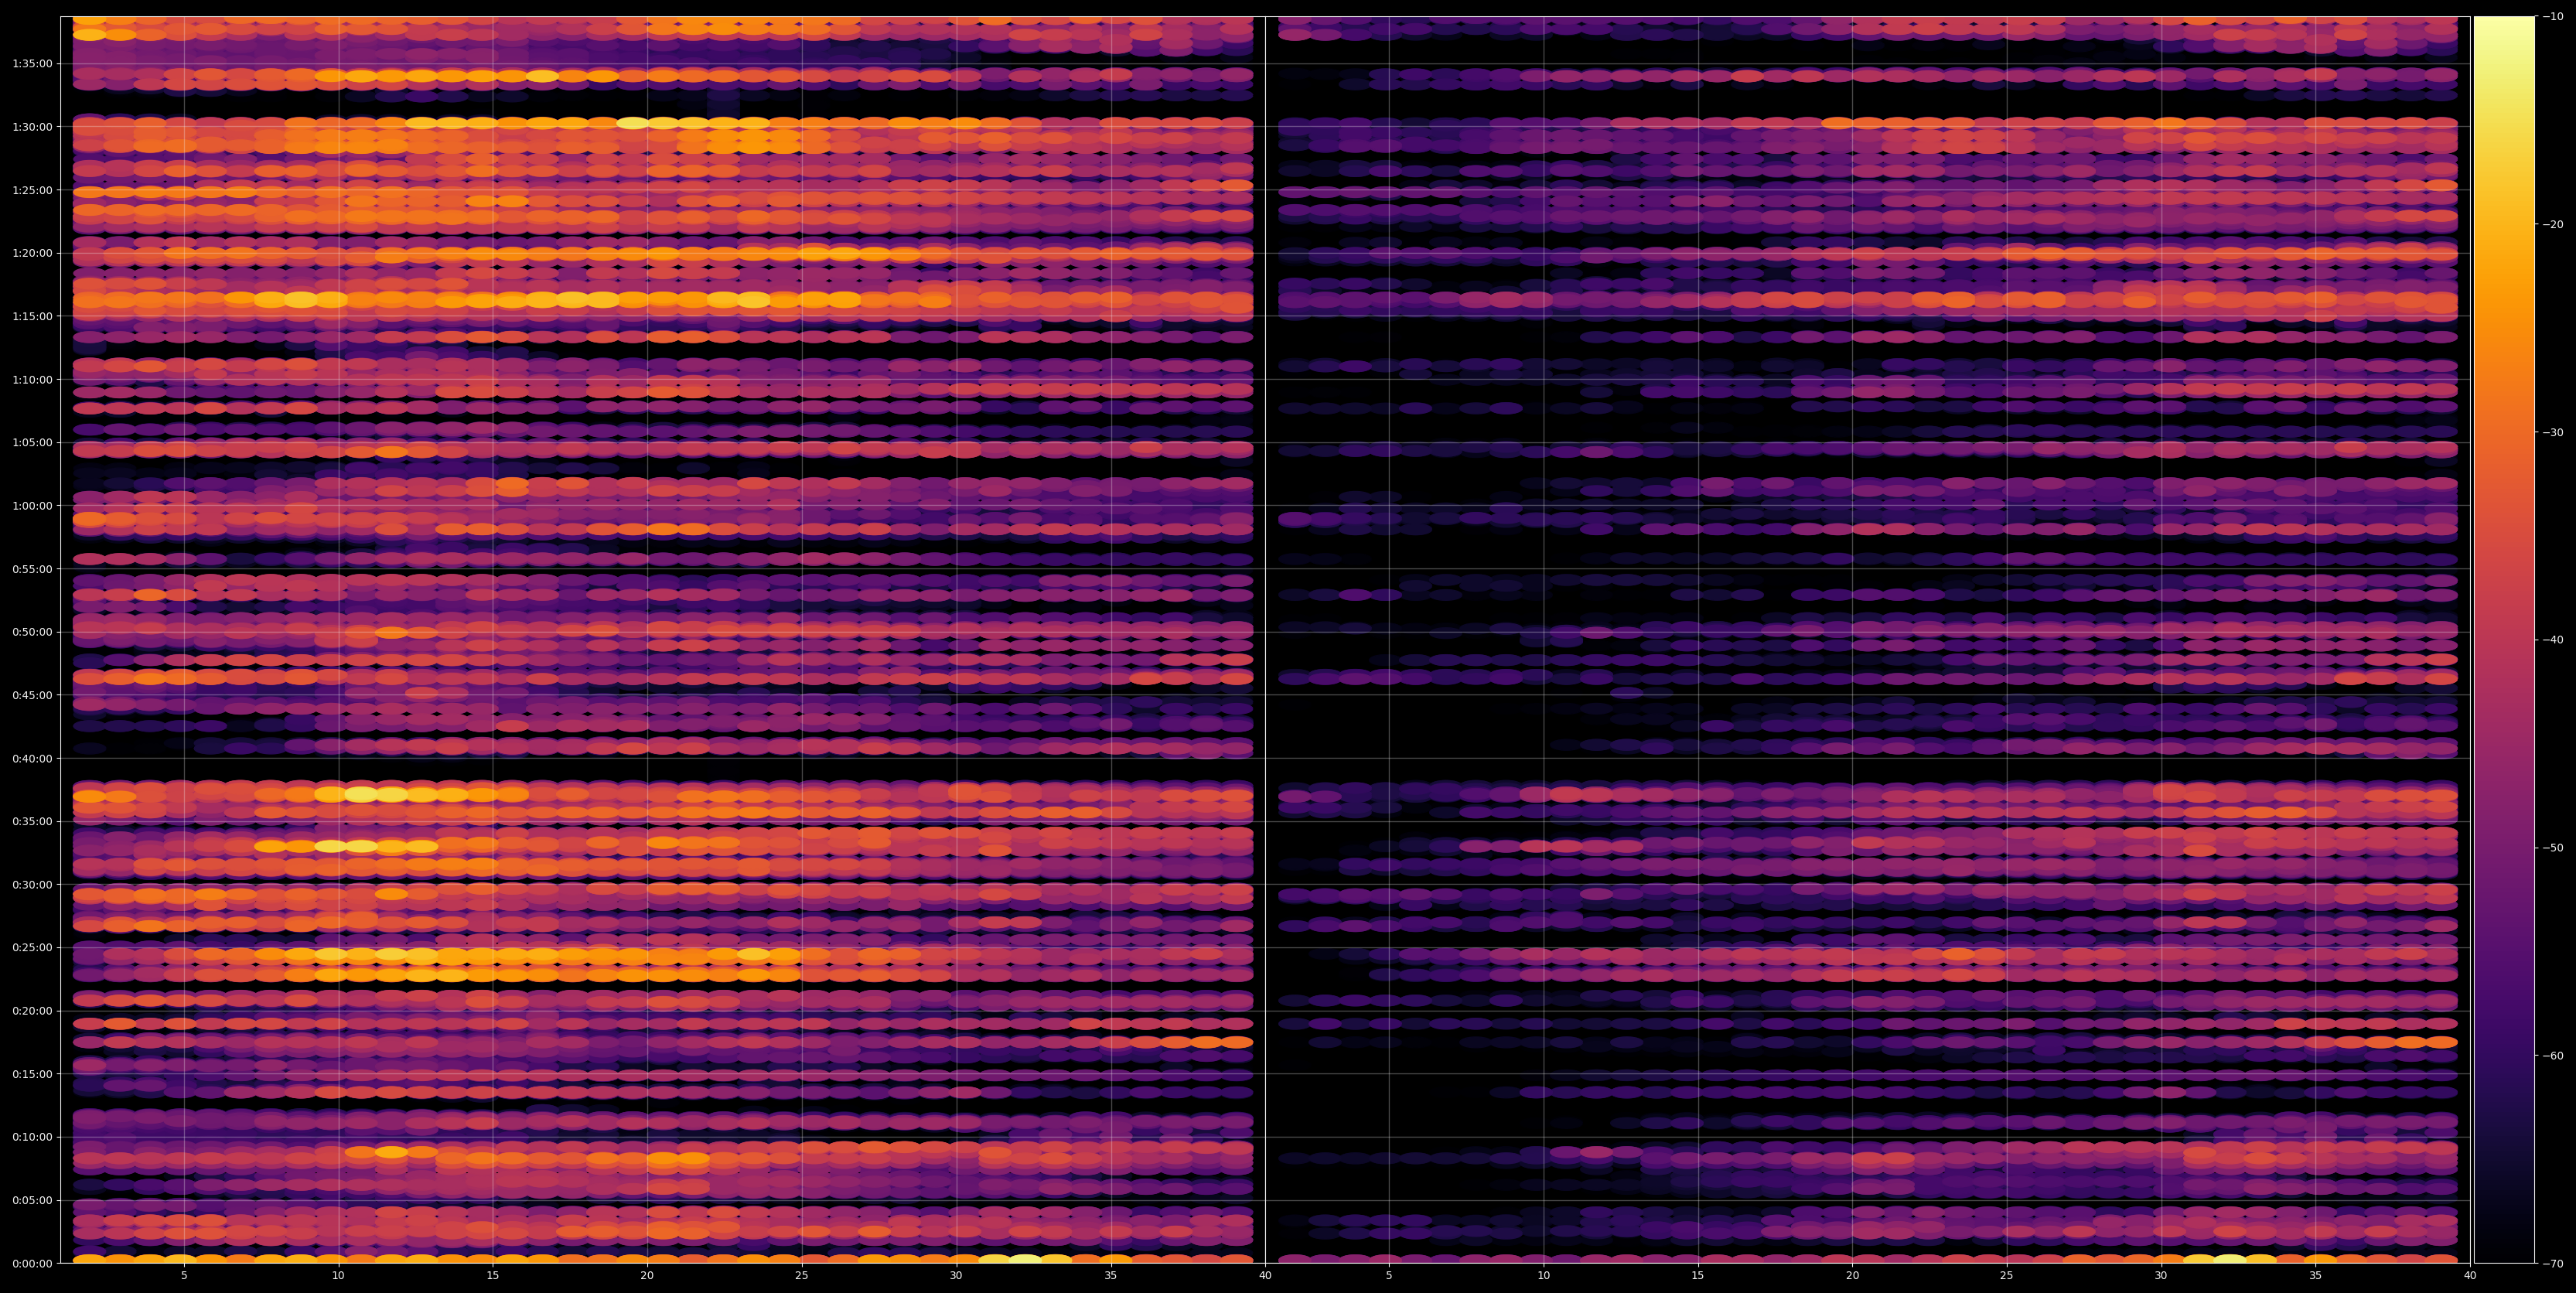Click the inferno colorbar gradient strip

[x=2504, y=640]
